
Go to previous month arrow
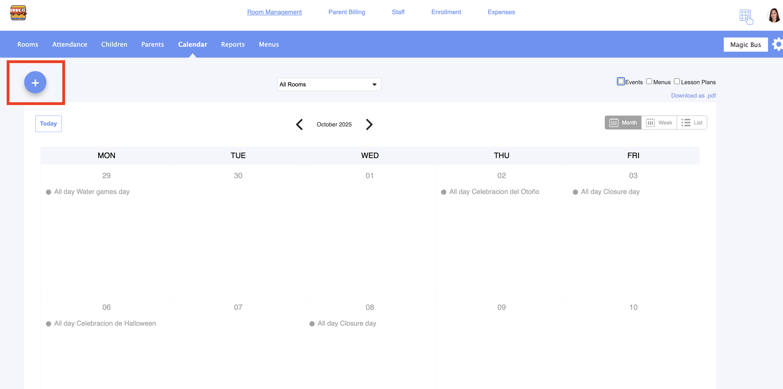point(299,124)
